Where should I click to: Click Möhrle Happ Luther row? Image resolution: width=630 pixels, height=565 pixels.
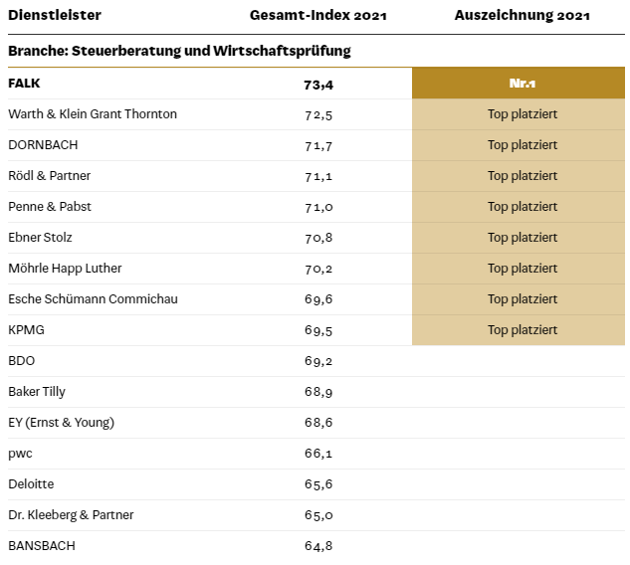(x=316, y=269)
